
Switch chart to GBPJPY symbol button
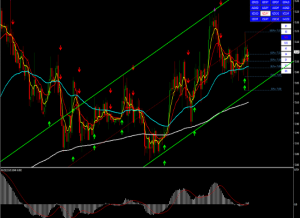pyautogui.click(x=266, y=2)
